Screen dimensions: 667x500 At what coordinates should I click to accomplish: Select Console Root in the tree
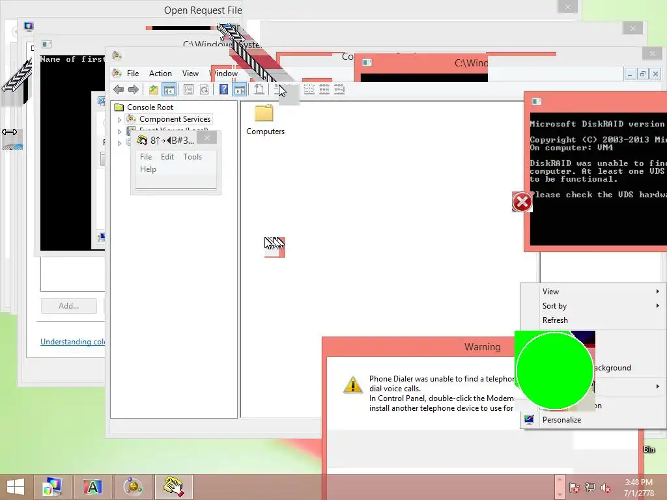tap(150, 107)
